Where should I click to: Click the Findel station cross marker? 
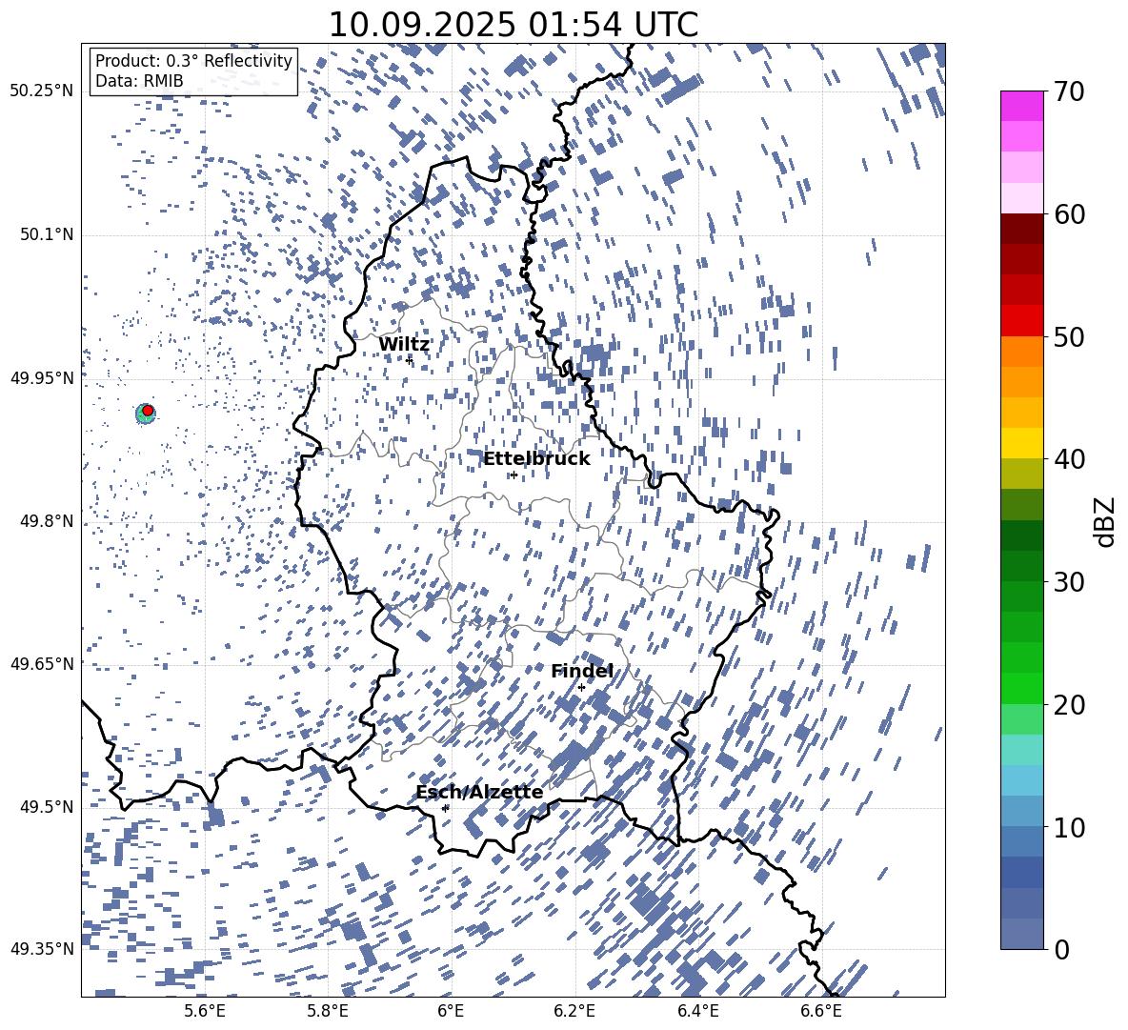click(581, 688)
